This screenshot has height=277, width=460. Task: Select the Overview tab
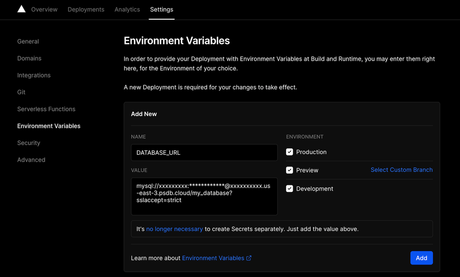tap(44, 10)
